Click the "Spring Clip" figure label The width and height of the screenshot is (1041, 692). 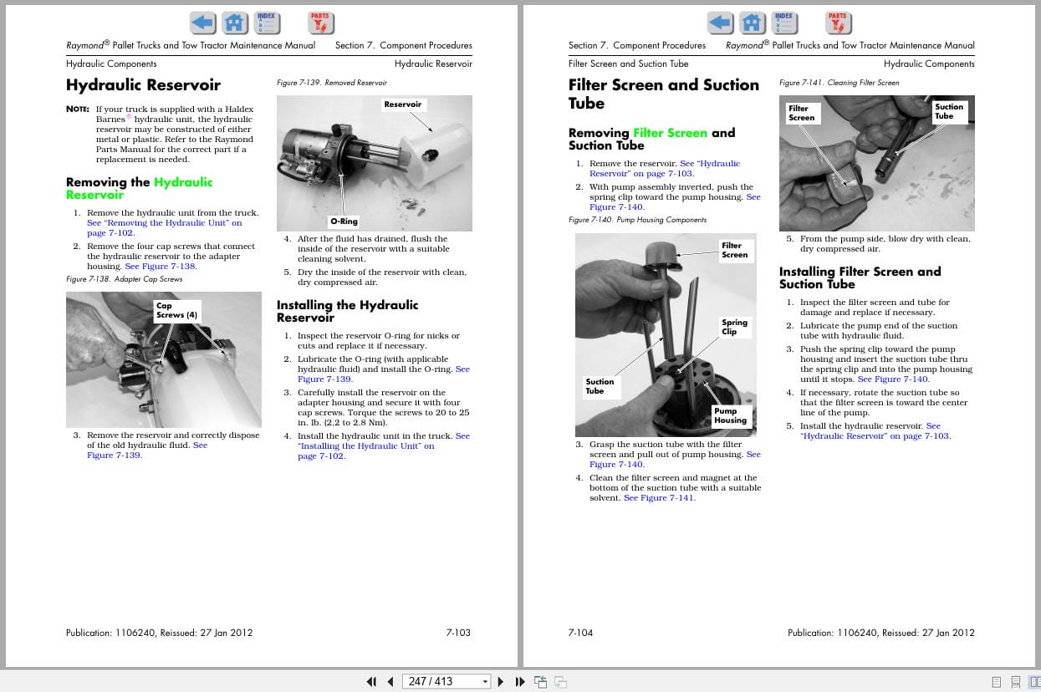point(735,327)
